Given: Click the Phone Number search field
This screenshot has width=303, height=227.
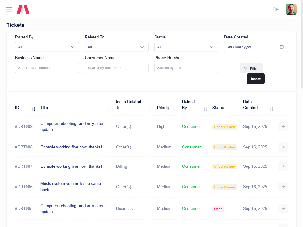Looking at the screenshot, I should 186,68.
